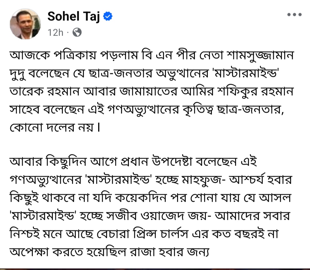Click the blue verified badge
This screenshot has width=310, height=270.
click(108, 16)
